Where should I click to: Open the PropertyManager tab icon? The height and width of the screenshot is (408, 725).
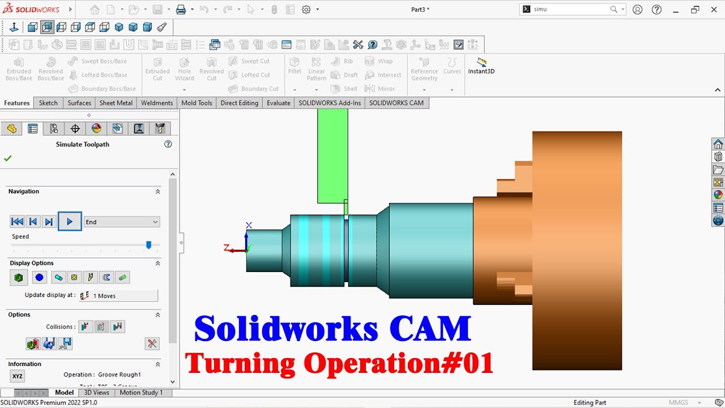tap(32, 129)
